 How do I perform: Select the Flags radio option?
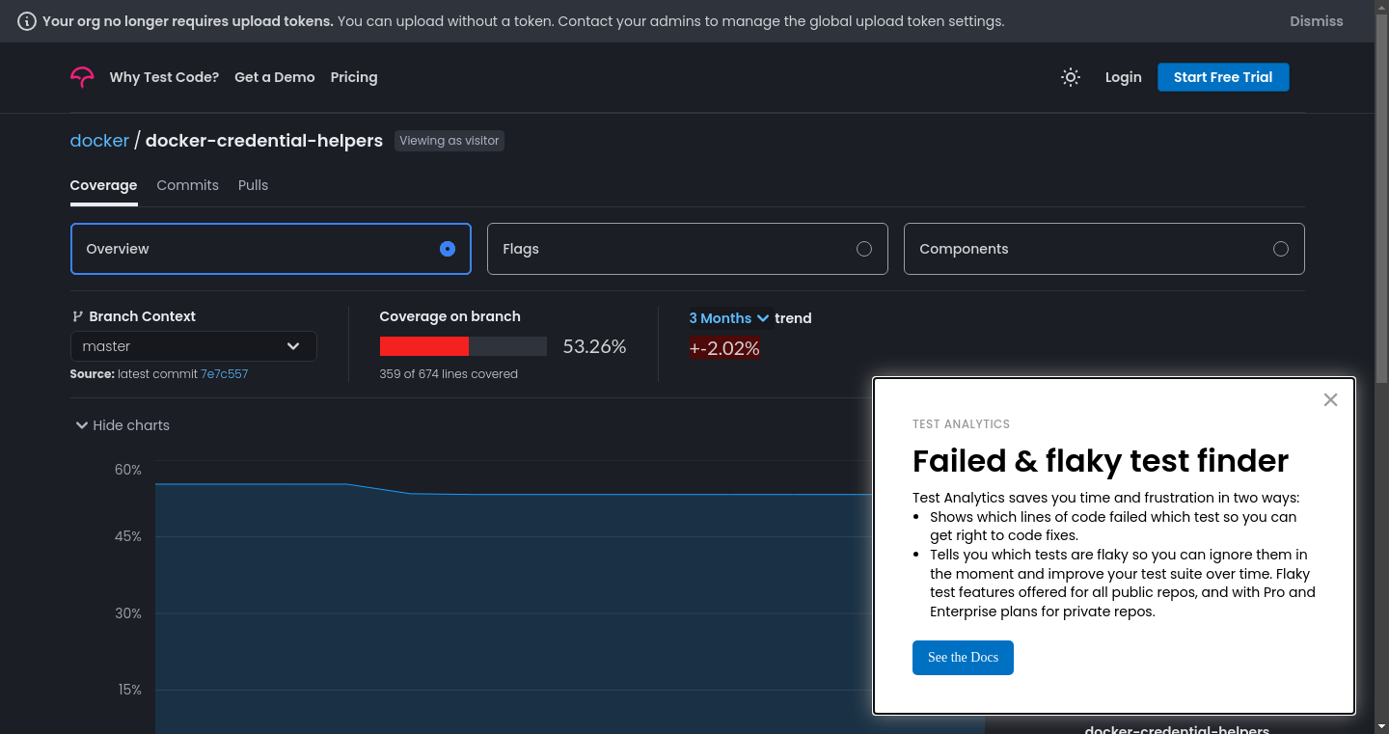pyautogui.click(x=864, y=249)
